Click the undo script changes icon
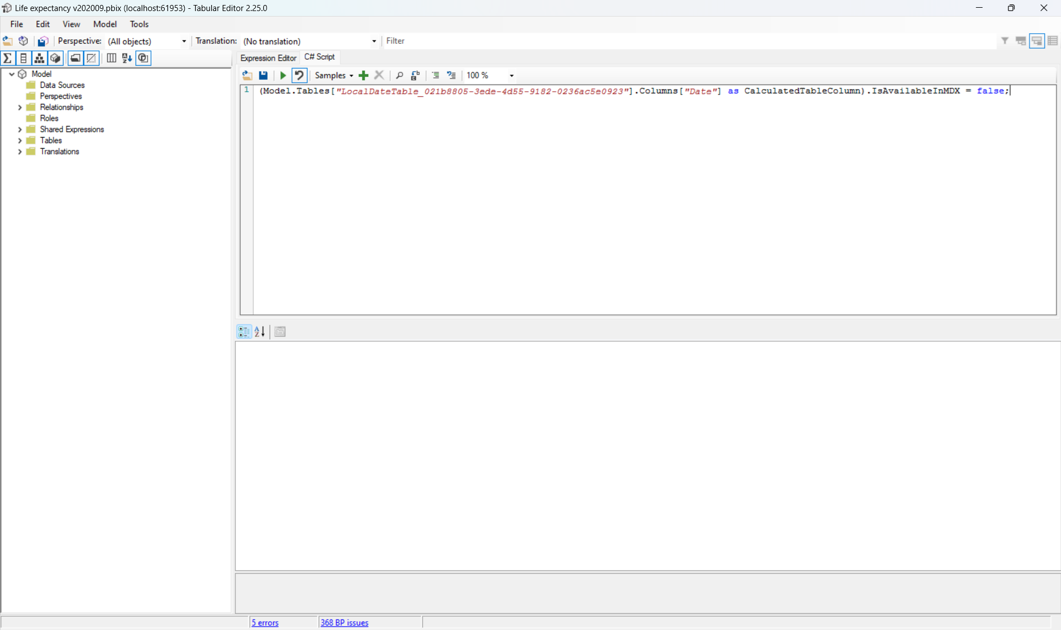Screen dimensions: 1061x630 [299, 75]
